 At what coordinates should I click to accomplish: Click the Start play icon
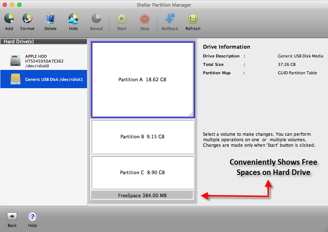tap(122, 19)
